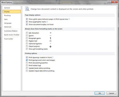Enable Optional hyphens display
119x97 pixels.
coord(27,44)
